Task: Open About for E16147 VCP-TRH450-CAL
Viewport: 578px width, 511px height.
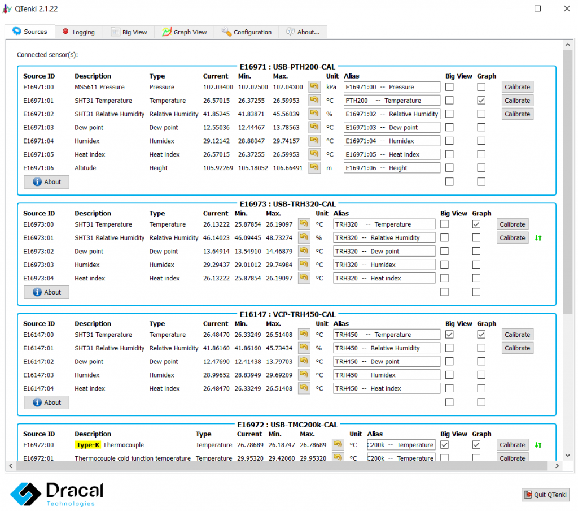Action: pos(46,402)
